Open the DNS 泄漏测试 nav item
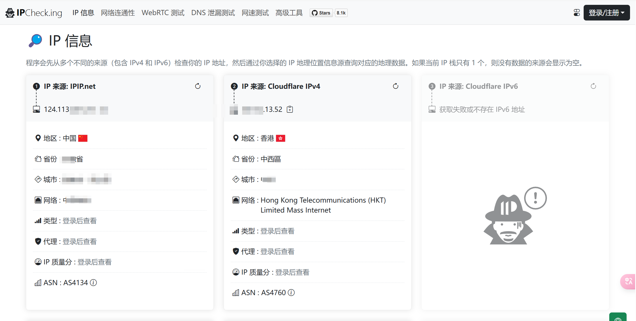This screenshot has height=321, width=636. (213, 13)
